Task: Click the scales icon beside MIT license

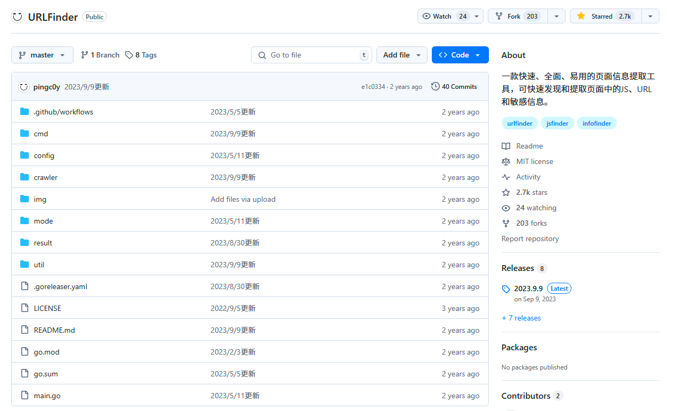Action: click(506, 161)
